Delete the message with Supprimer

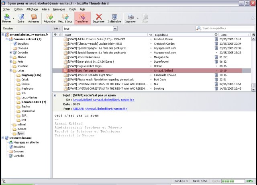click(98, 18)
